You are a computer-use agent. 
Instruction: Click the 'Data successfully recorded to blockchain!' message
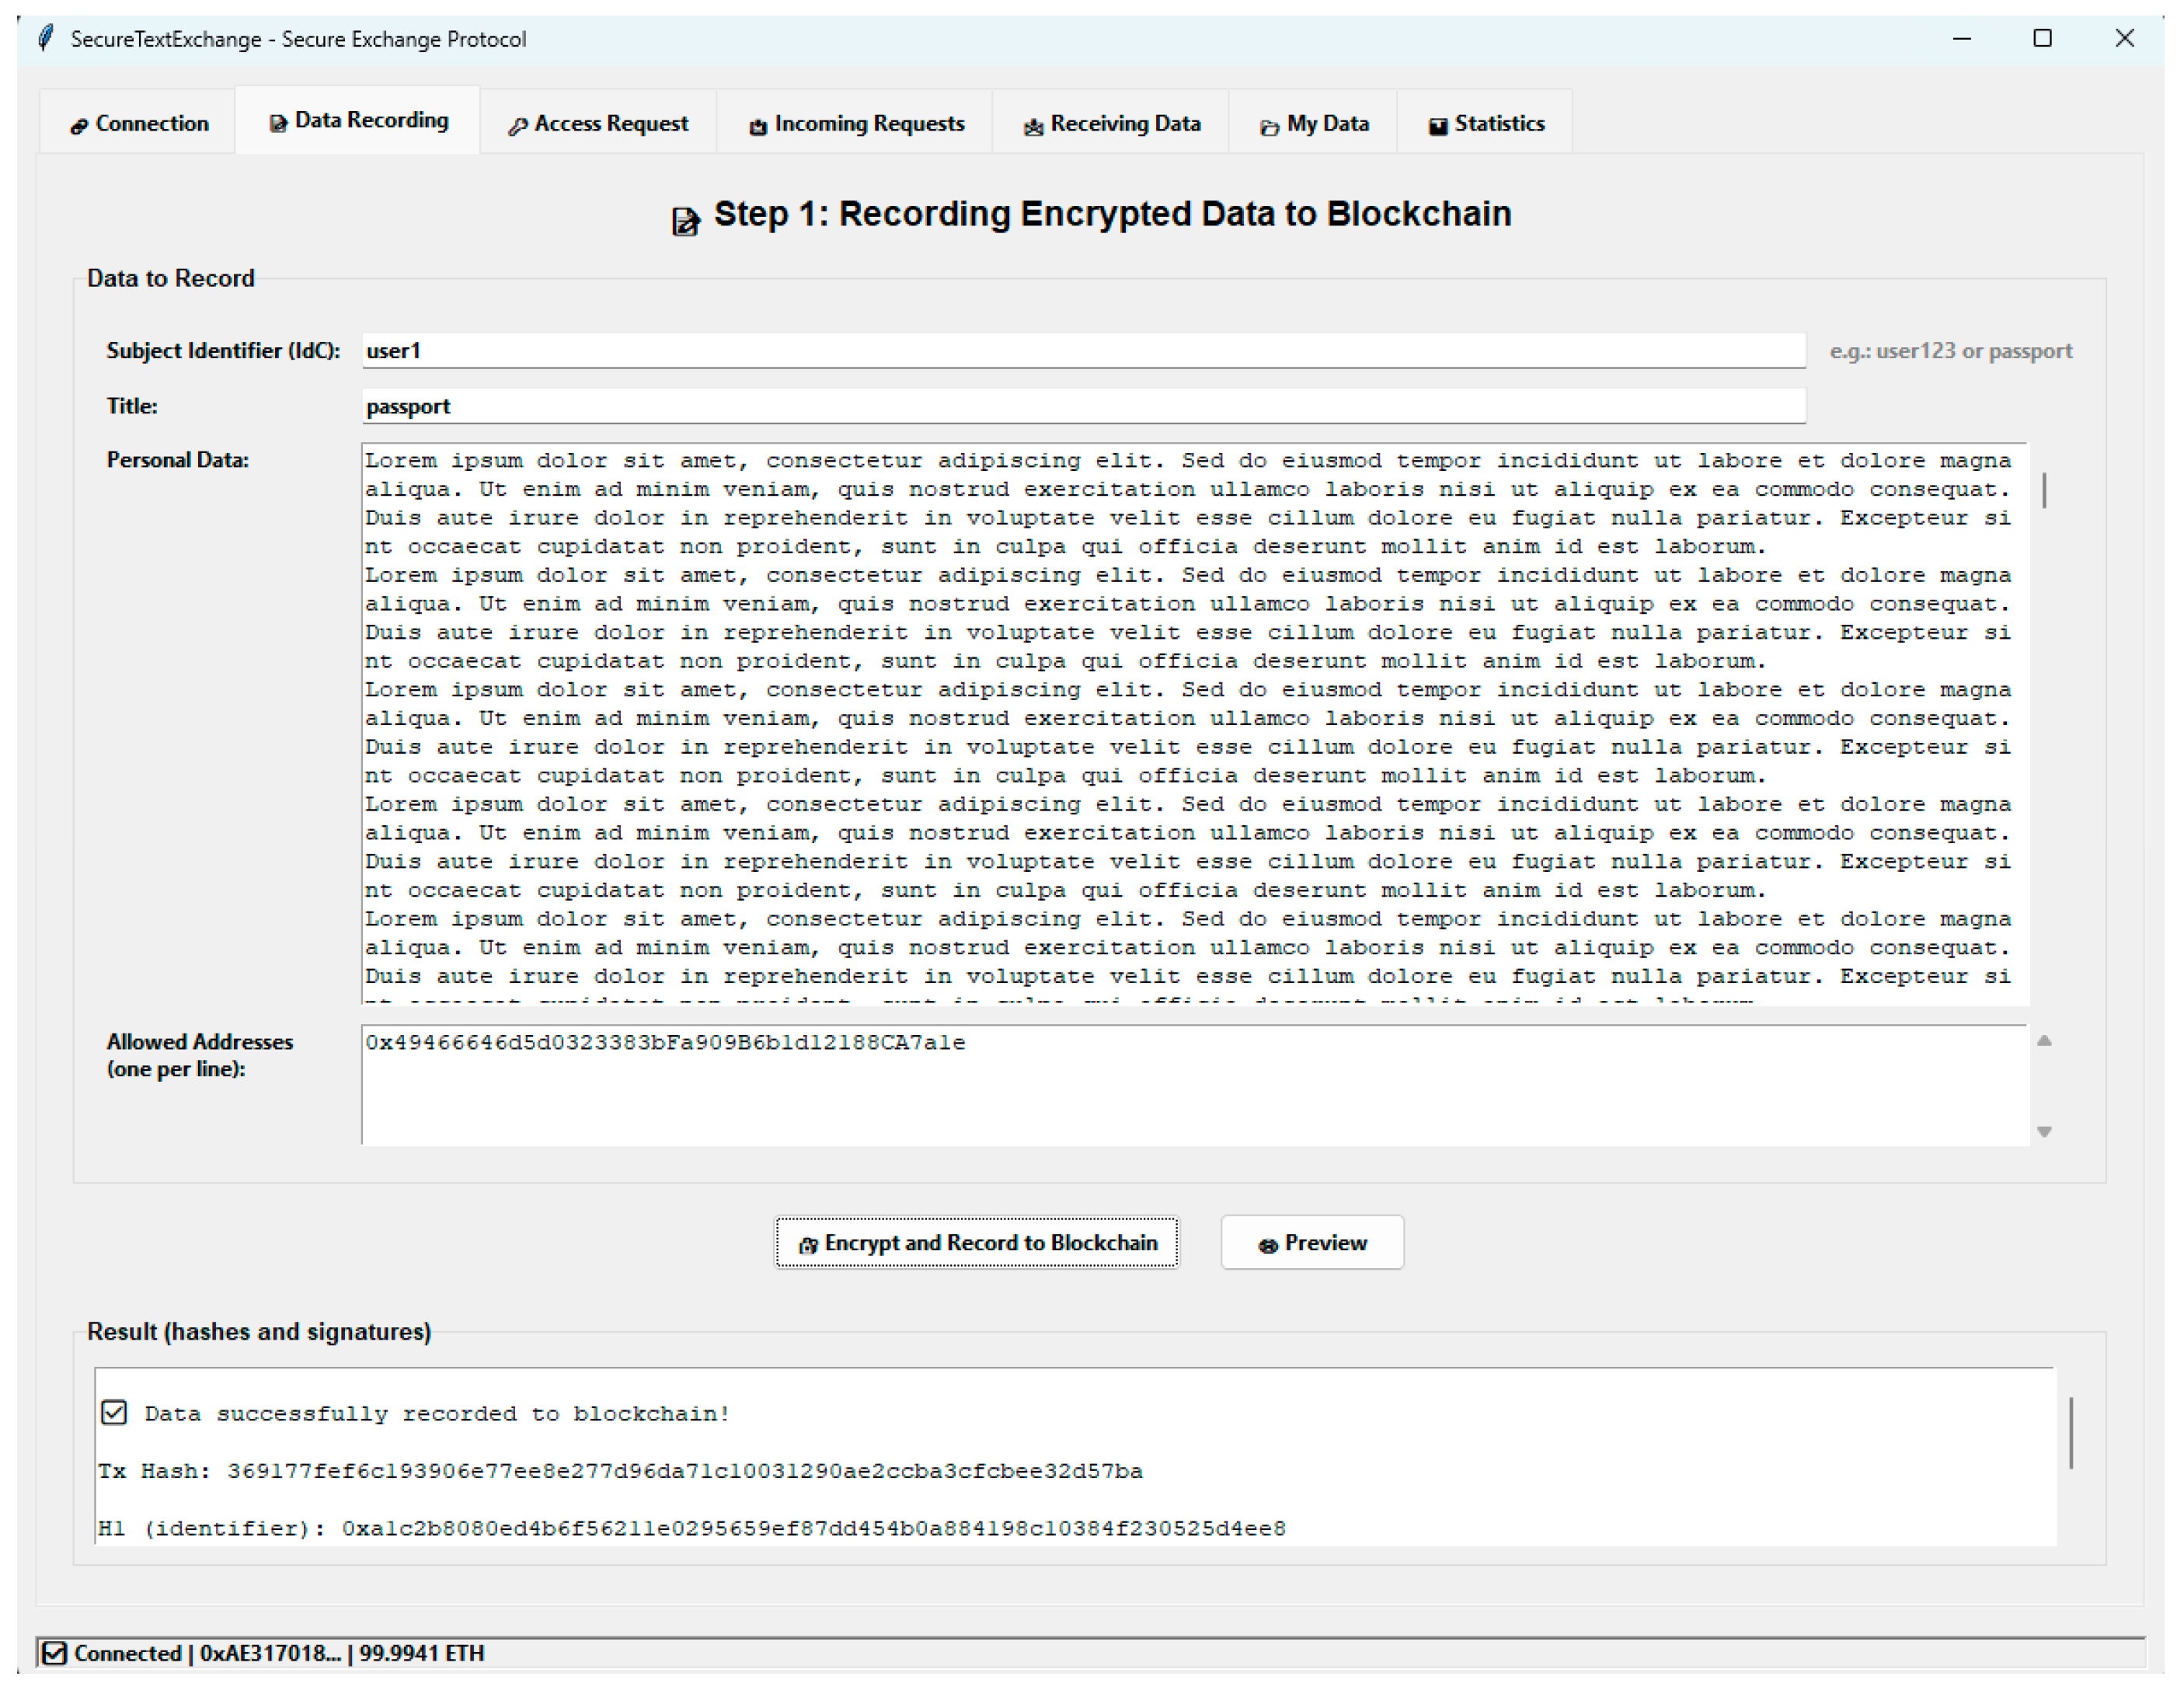(437, 1413)
